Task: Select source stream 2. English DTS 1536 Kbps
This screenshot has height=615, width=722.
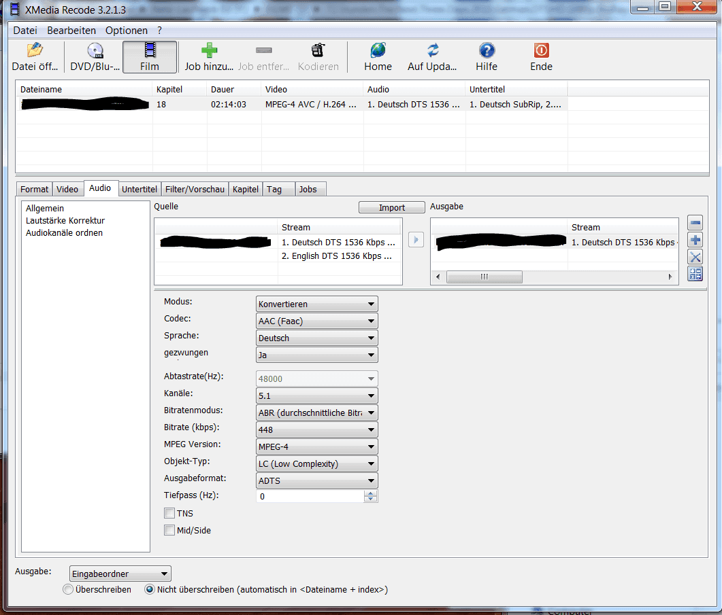Action: click(337, 256)
